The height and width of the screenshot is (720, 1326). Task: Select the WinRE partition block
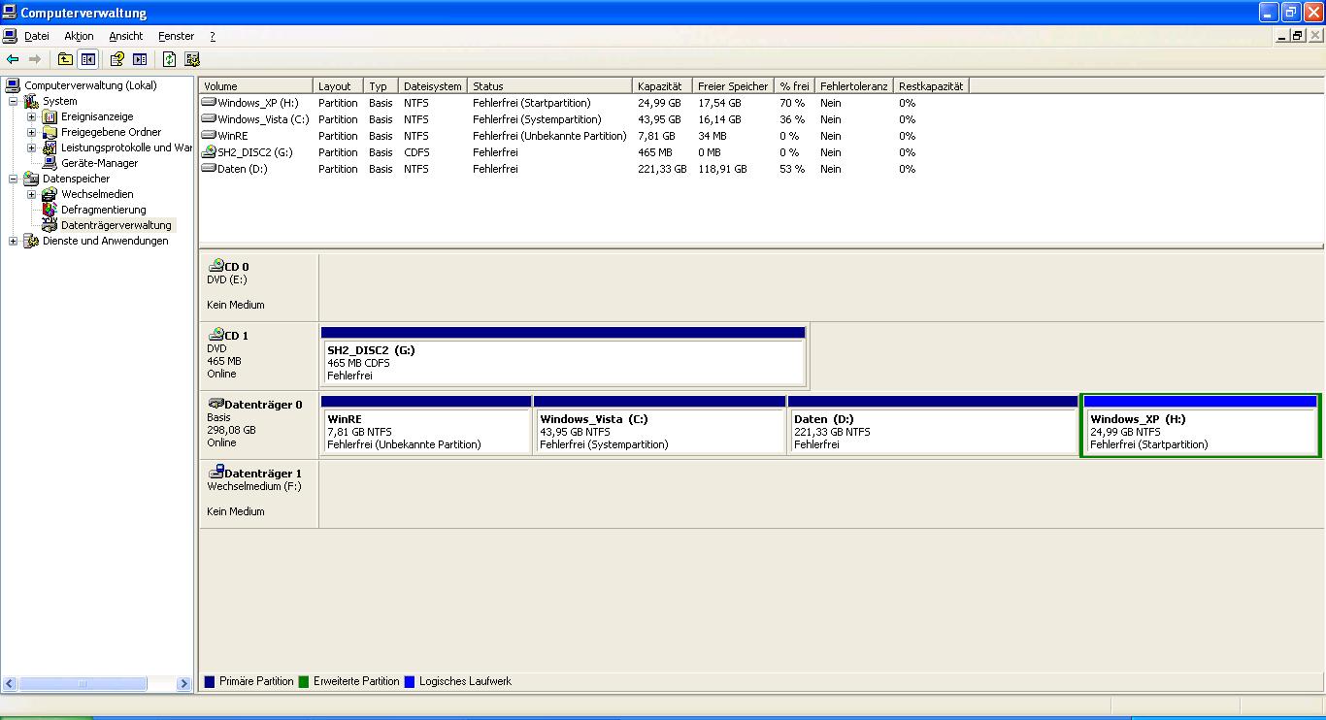pyautogui.click(x=426, y=425)
